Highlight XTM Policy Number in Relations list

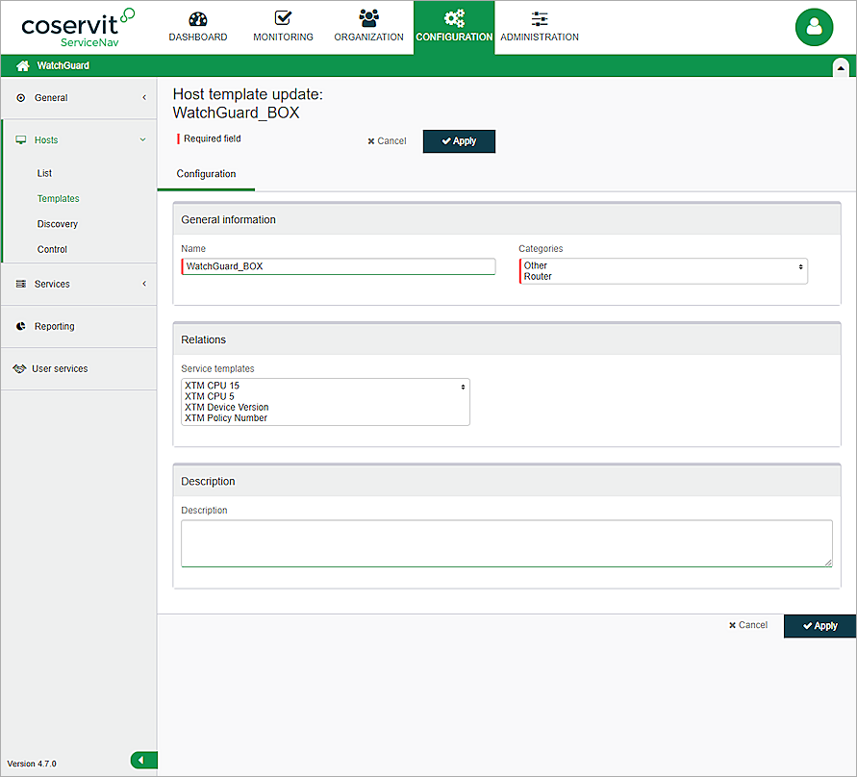(x=225, y=417)
